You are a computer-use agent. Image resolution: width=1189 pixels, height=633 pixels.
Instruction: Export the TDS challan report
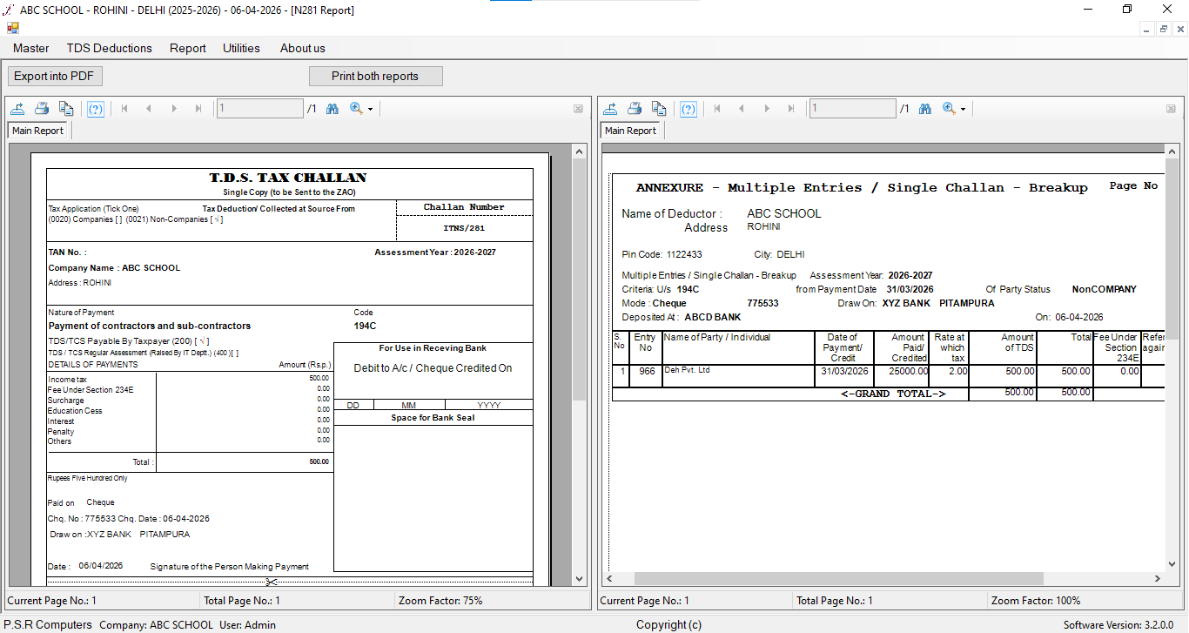point(16,108)
